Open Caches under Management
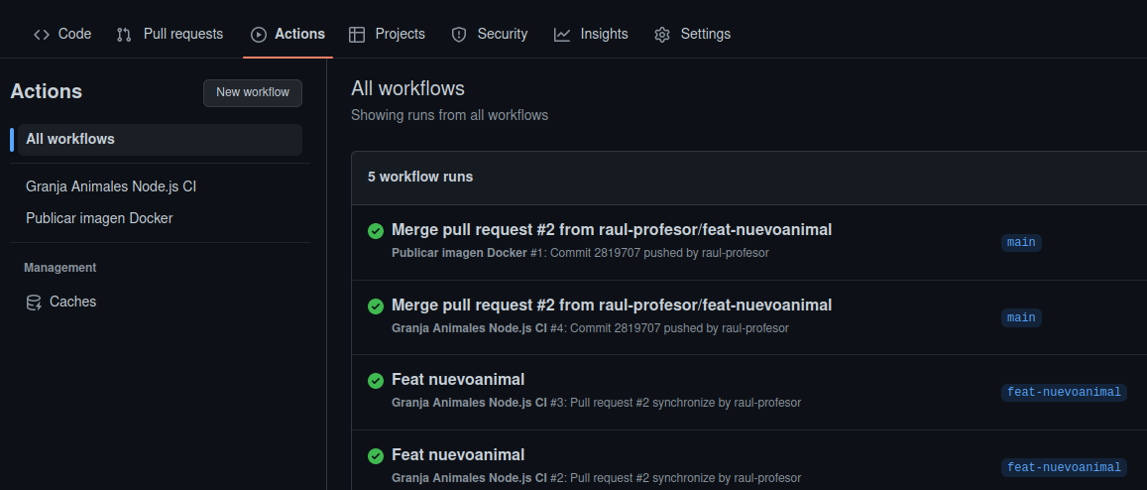The width and height of the screenshot is (1147, 490). coord(72,302)
